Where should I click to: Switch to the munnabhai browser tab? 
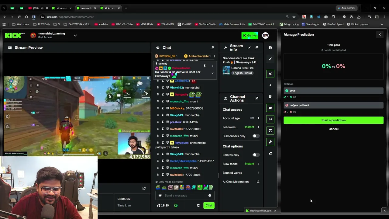point(86,8)
